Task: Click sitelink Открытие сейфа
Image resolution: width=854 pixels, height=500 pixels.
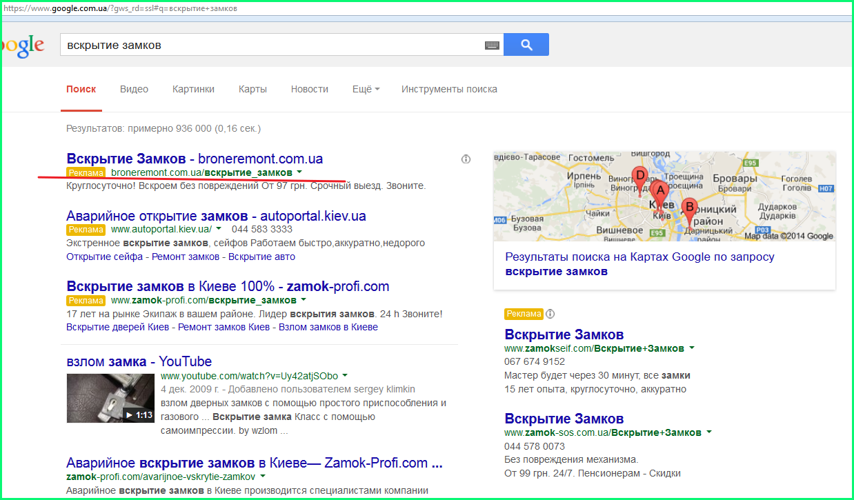Action: pos(105,257)
